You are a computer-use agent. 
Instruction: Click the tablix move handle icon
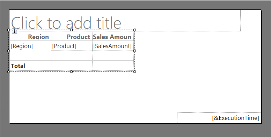pos(15,31)
